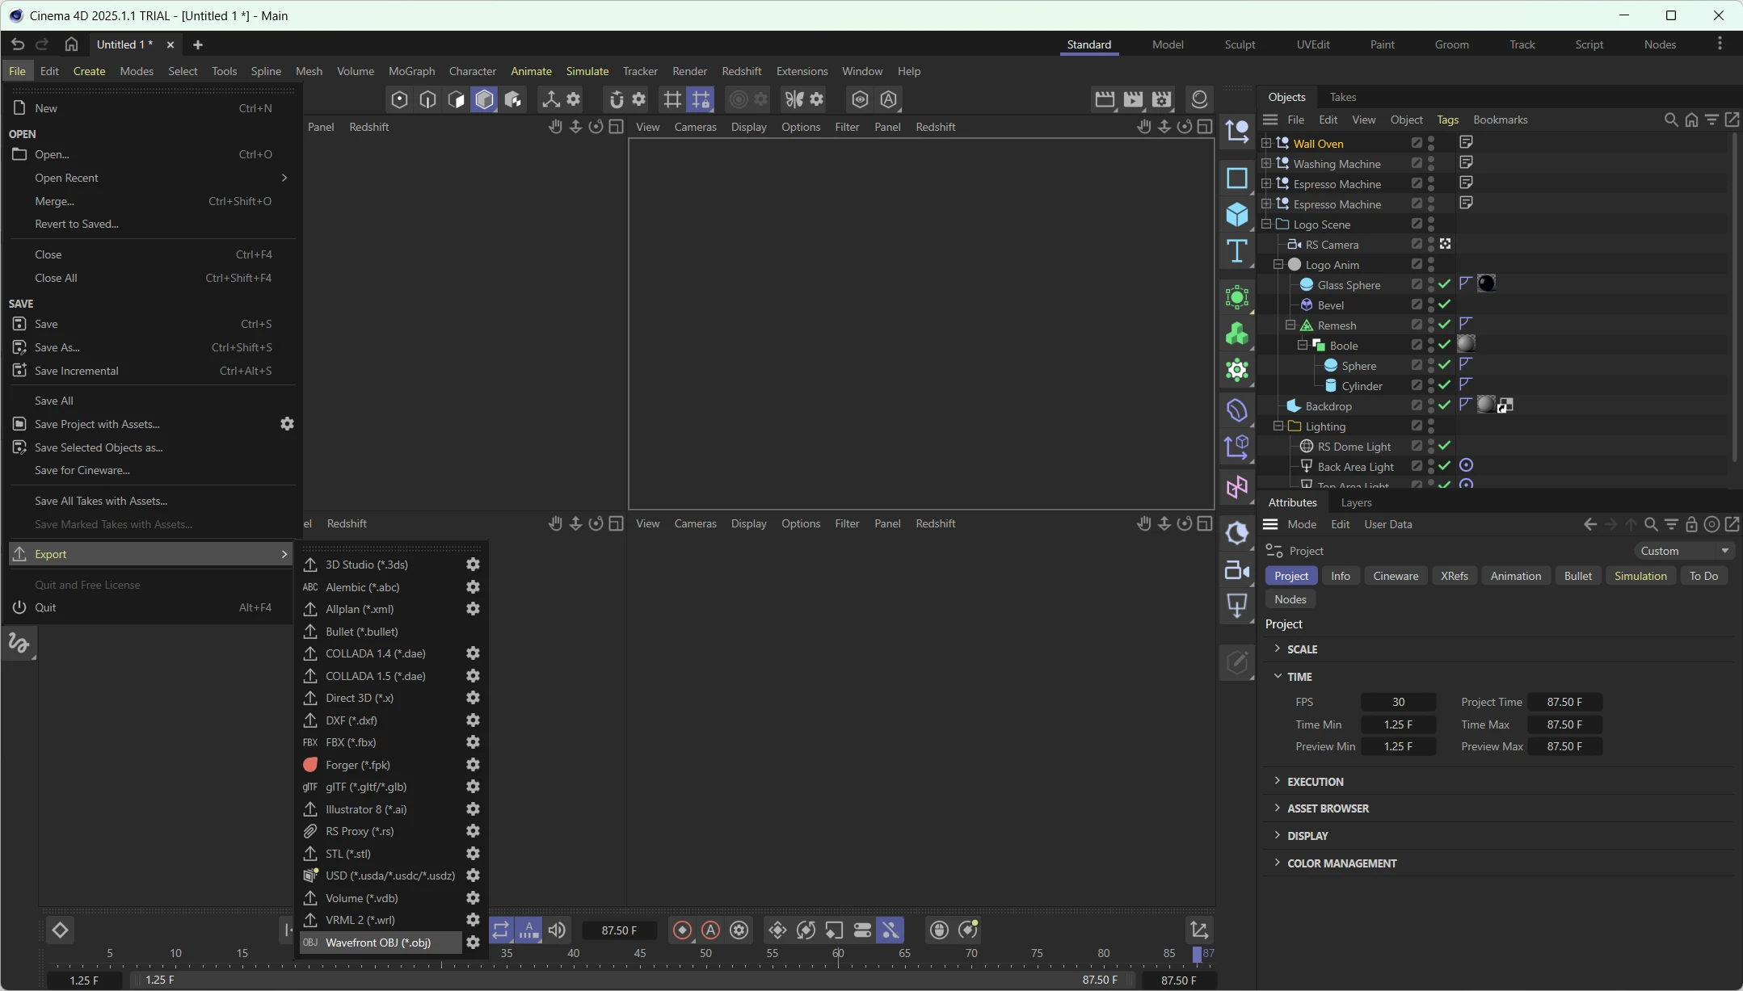Image resolution: width=1743 pixels, height=991 pixels.
Task: Click the timeline playhead at frame 87
Action: pos(1198,954)
